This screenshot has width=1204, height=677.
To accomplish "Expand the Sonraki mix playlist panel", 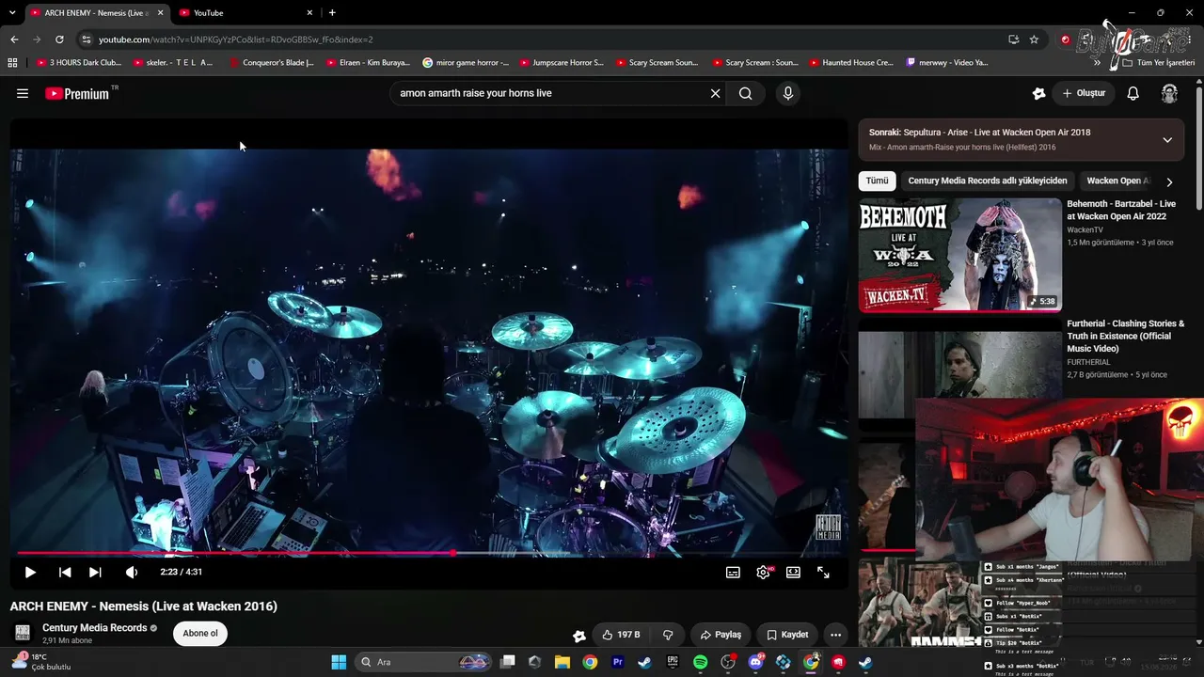I will 1167,139.
